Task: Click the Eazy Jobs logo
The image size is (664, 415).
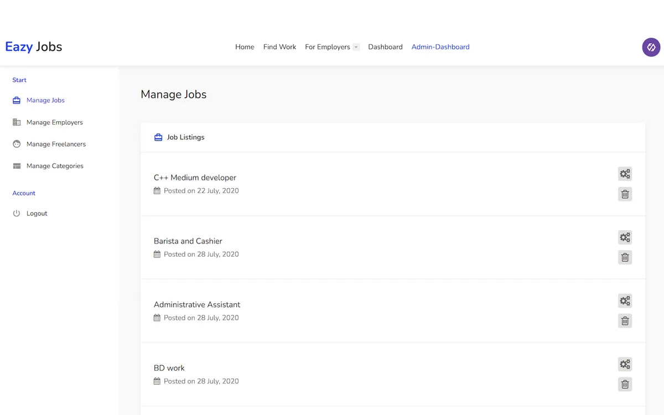Action: click(34, 47)
